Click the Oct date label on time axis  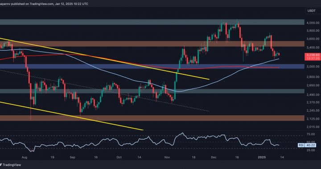(x=119, y=157)
